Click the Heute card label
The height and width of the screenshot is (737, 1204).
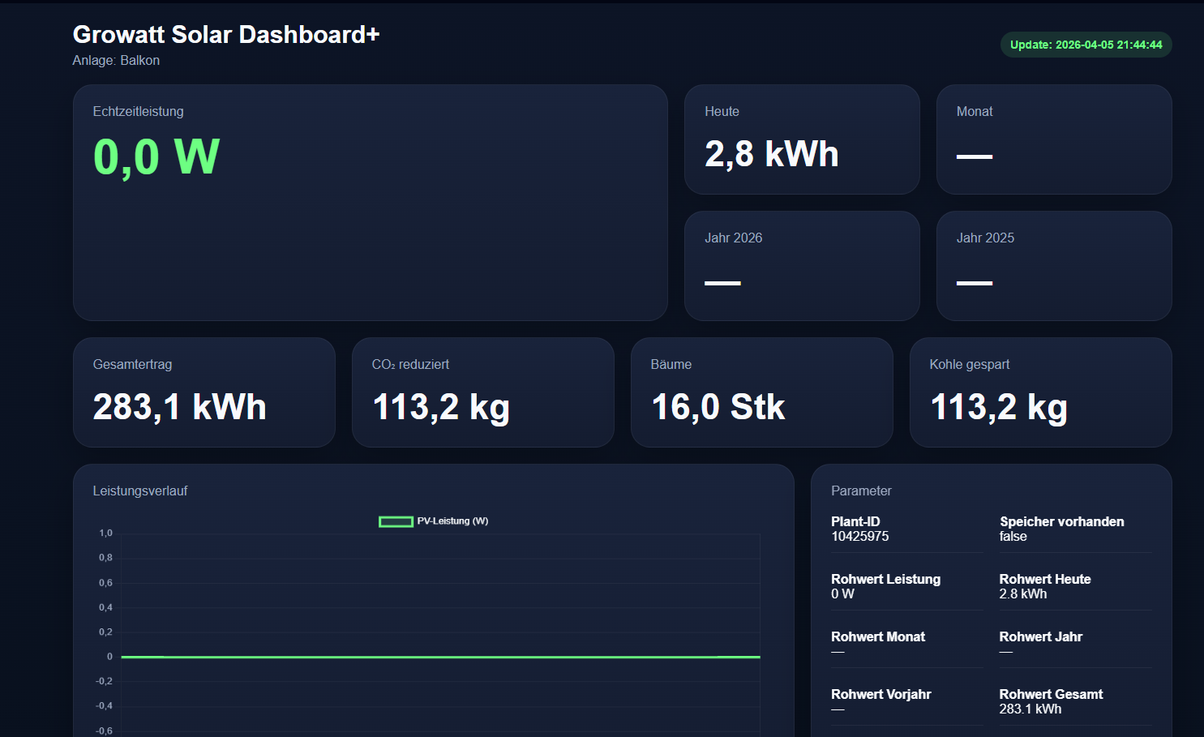pos(722,112)
